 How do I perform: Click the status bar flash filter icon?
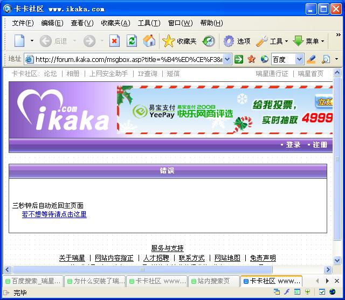(287, 292)
